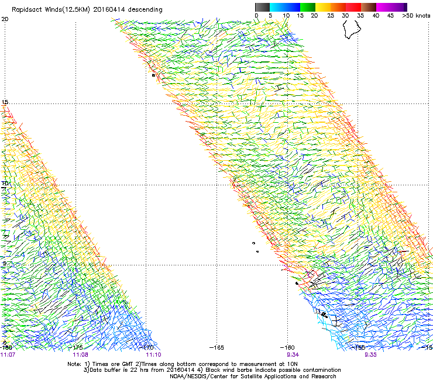433x380 pixels.
Task: Click the gray 0-5 knots legend swatch
Action: pos(263,7)
